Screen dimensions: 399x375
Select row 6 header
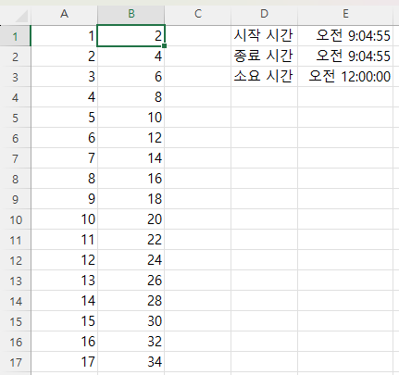click(x=15, y=138)
